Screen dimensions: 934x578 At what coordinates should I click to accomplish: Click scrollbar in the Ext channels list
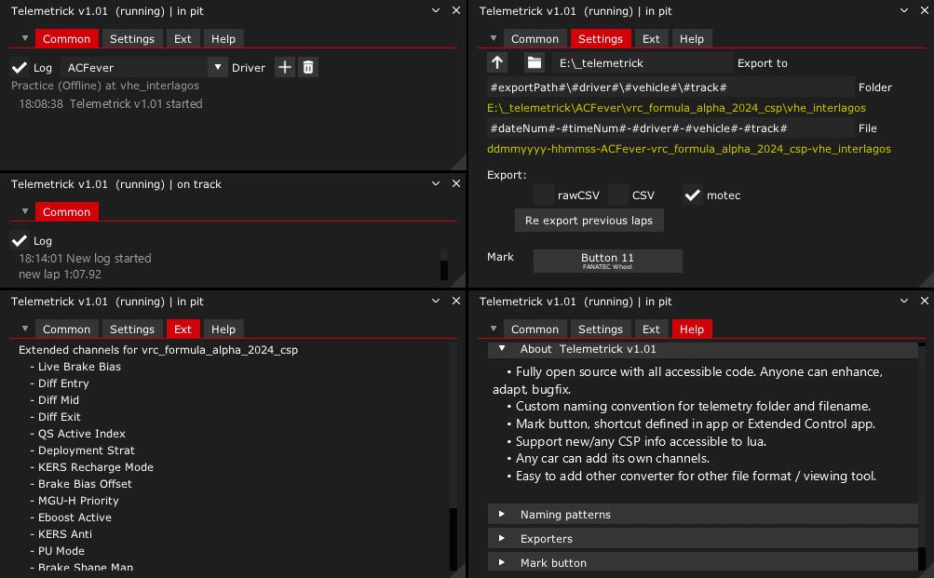(x=453, y=539)
